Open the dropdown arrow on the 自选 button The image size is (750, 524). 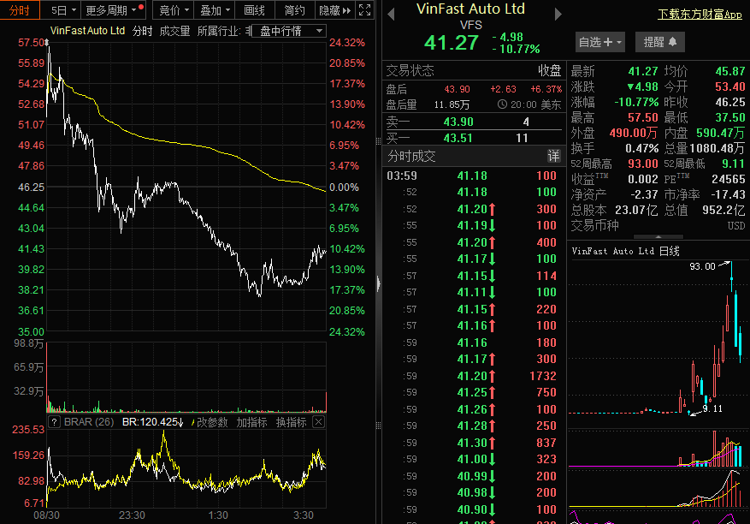(619, 42)
